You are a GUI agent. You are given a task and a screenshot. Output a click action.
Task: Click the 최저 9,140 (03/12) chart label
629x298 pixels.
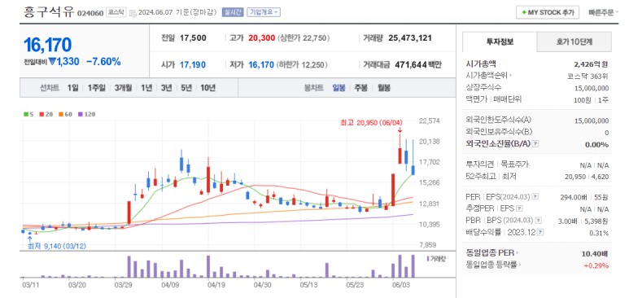(x=57, y=246)
